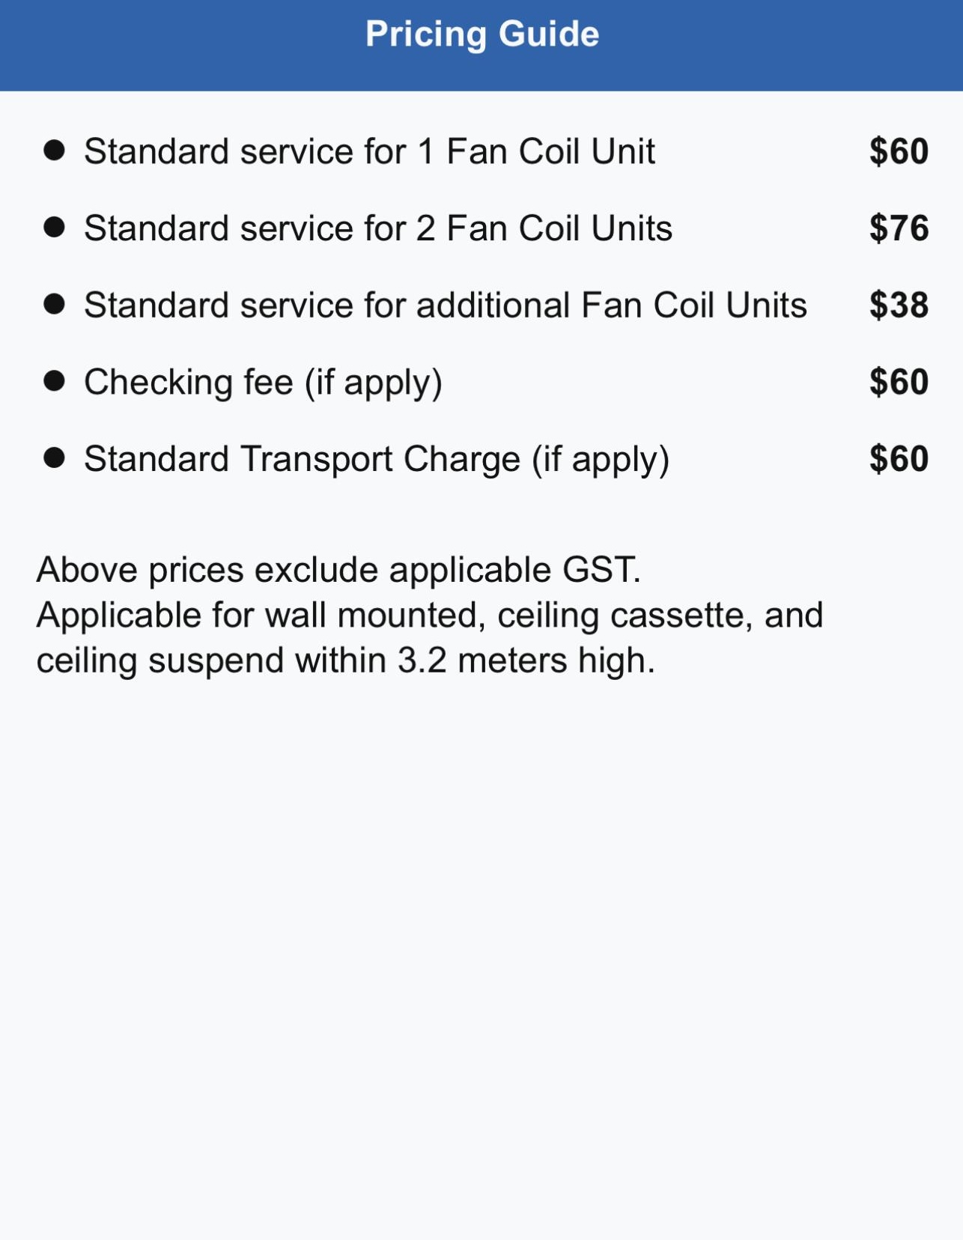
Task: Click the $60 Checking fee price
Action: [899, 382]
